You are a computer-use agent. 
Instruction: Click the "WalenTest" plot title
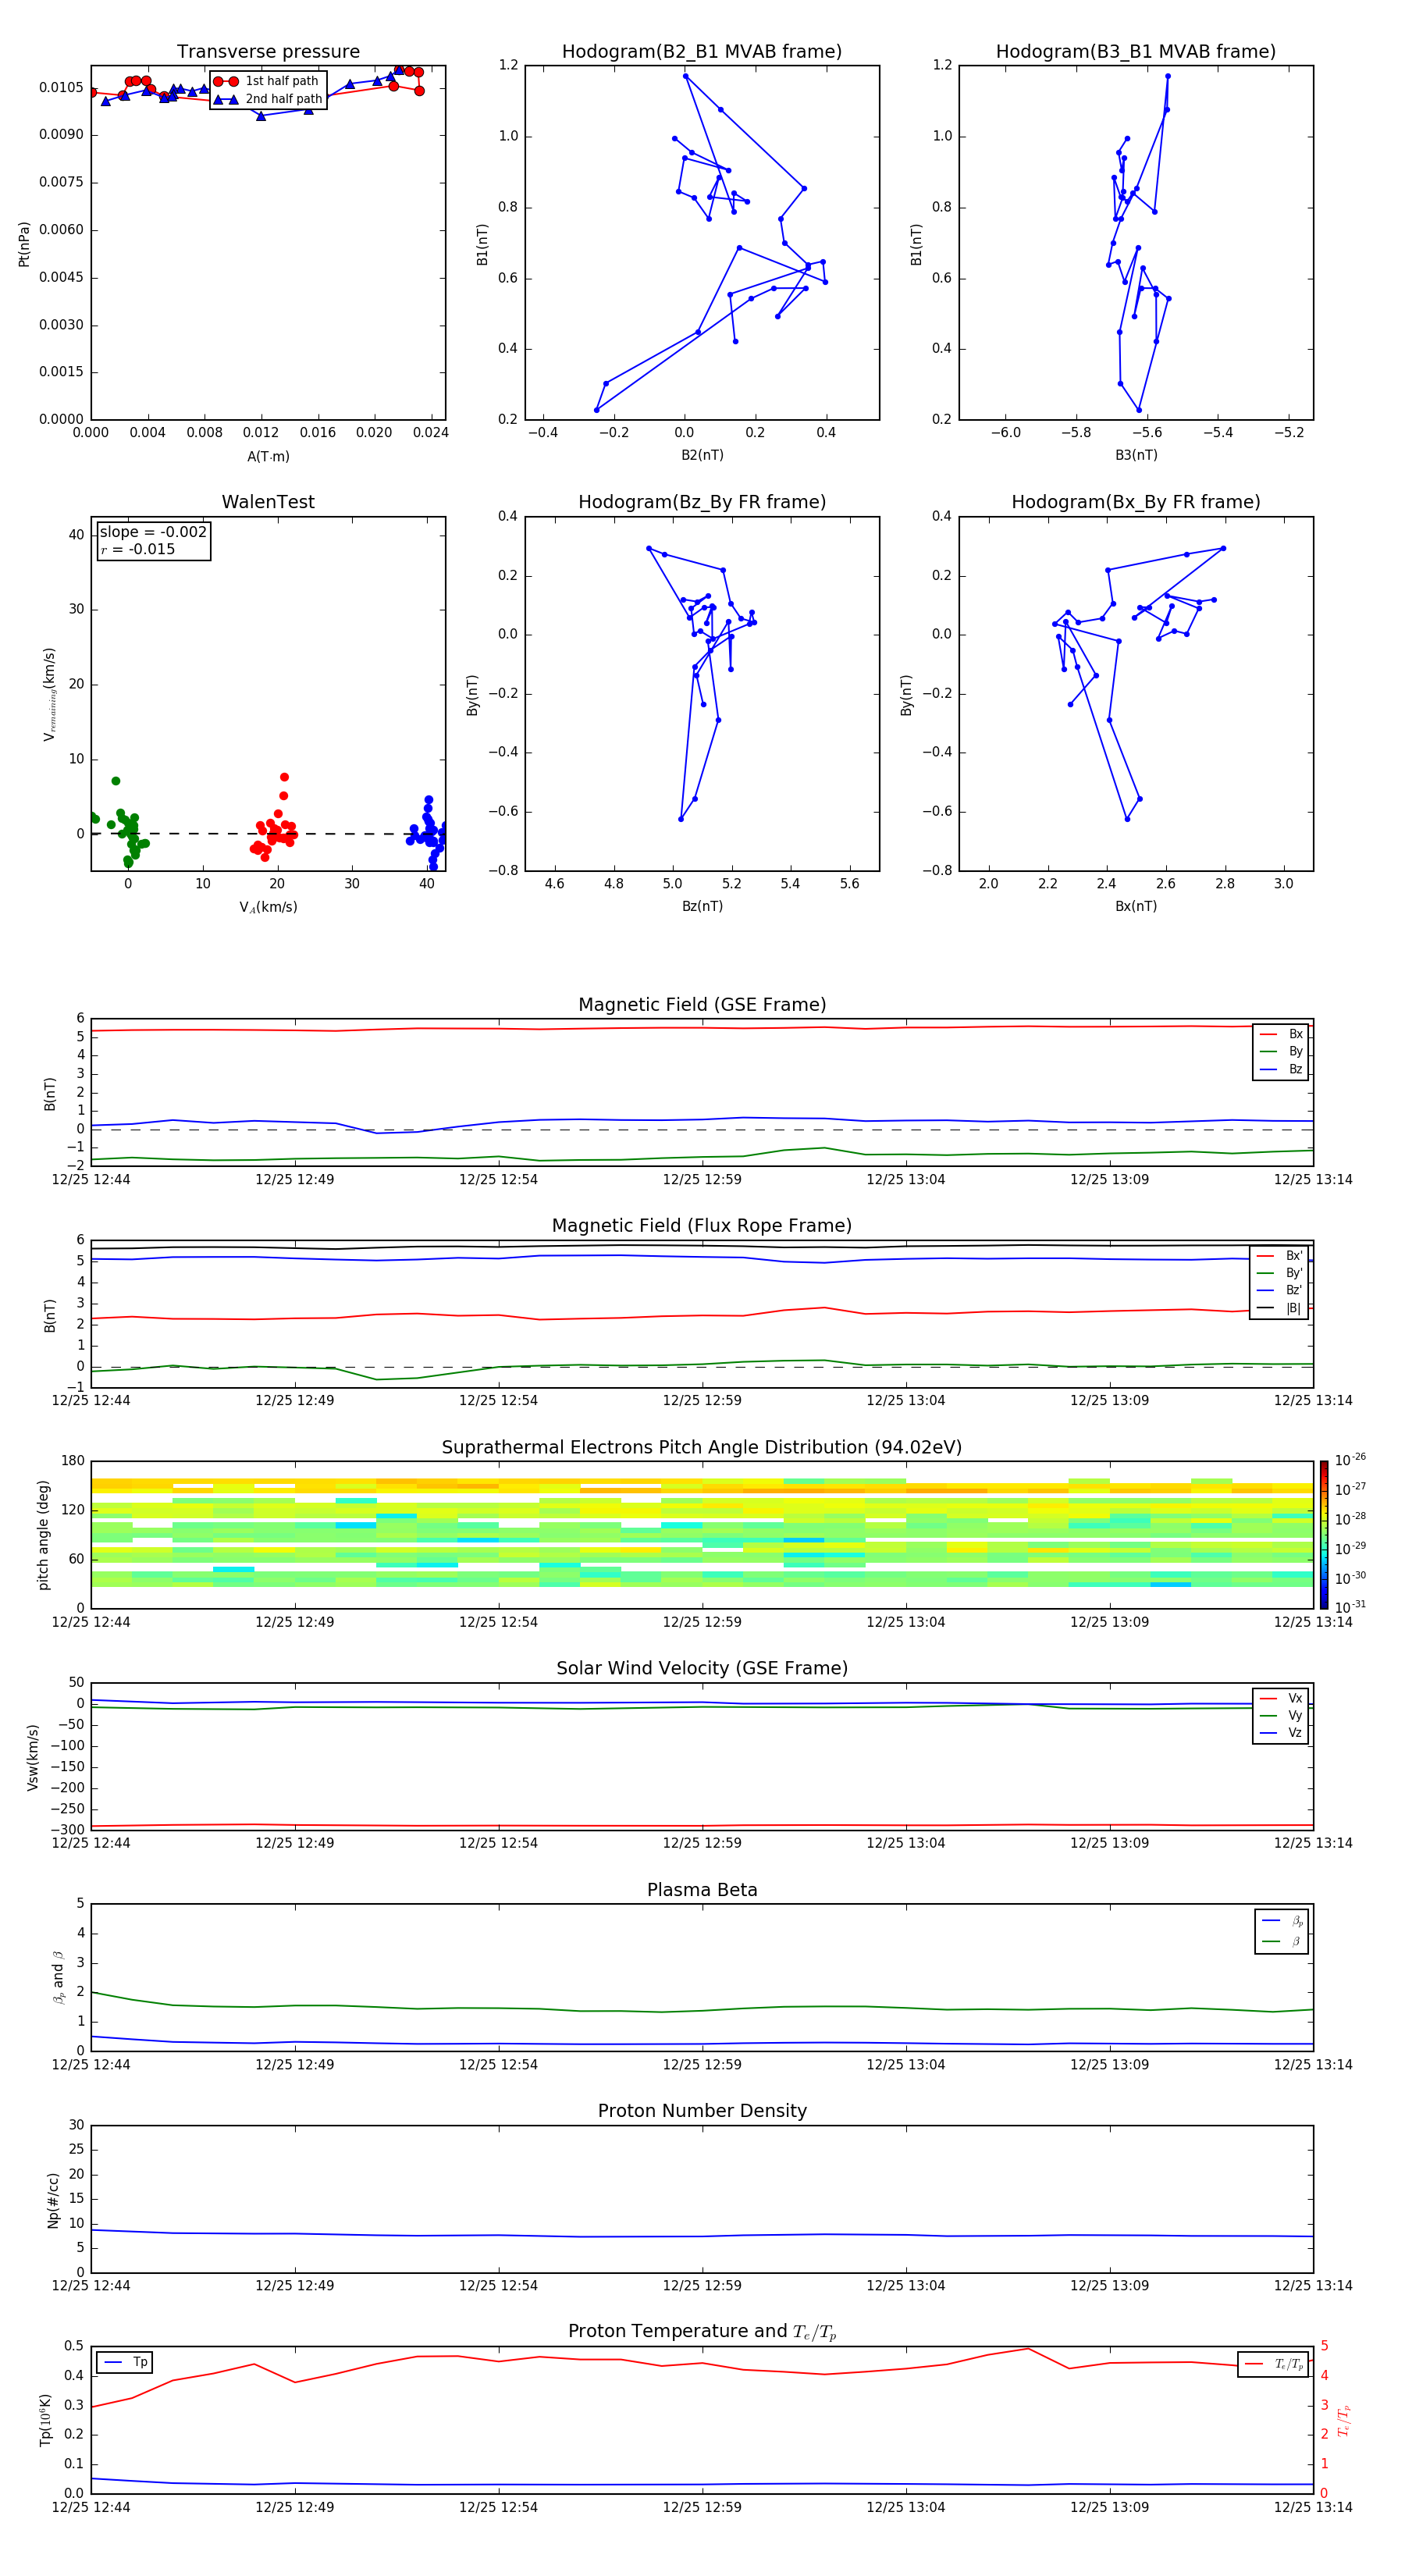coord(268,501)
